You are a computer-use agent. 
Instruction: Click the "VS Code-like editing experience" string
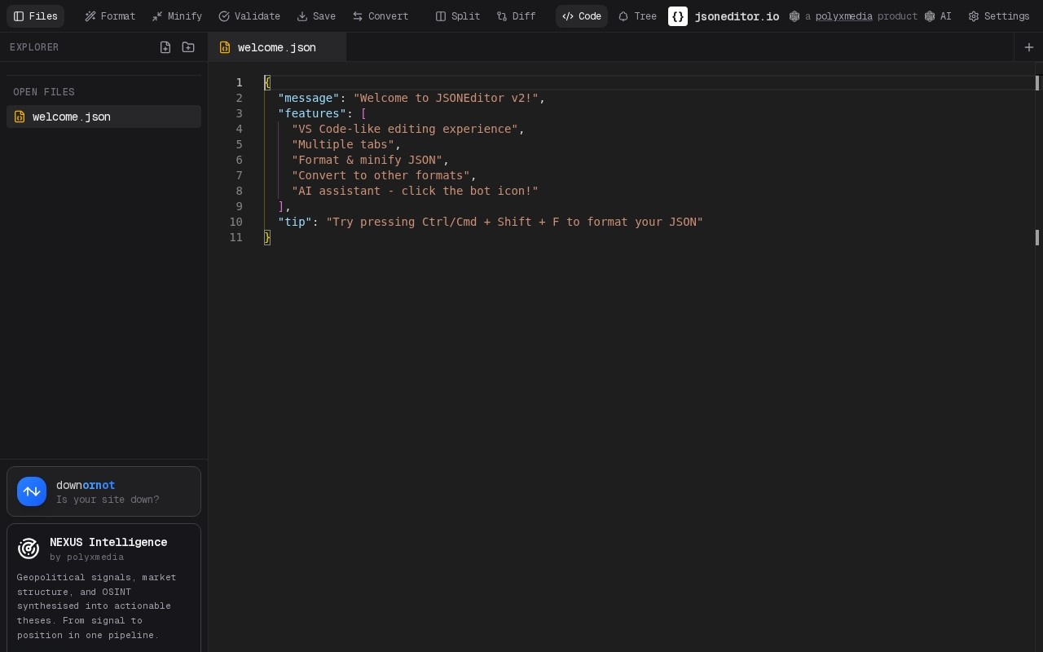tap(405, 129)
